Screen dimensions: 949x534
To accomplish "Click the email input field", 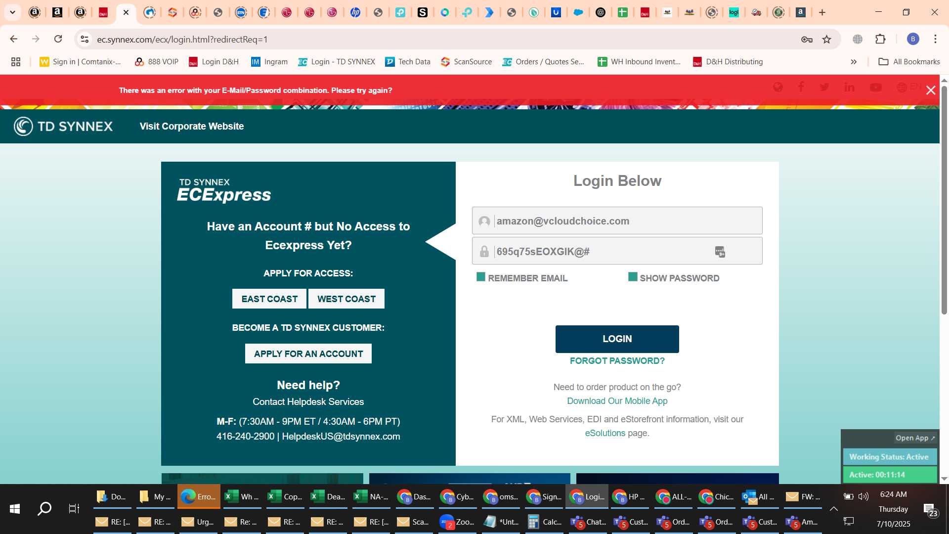I will pos(617,221).
